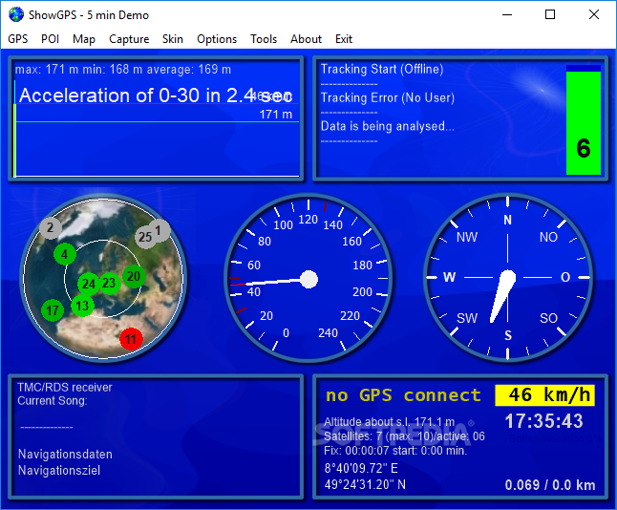Click longitude 8°40'09.72" E
Screen dimensions: 617x510
click(x=361, y=468)
